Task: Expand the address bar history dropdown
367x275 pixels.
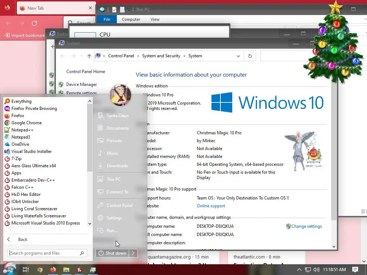Action: coord(238,56)
